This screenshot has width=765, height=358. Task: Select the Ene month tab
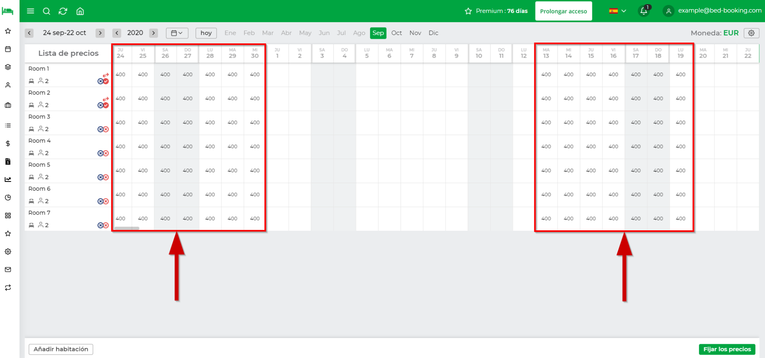pos(230,33)
